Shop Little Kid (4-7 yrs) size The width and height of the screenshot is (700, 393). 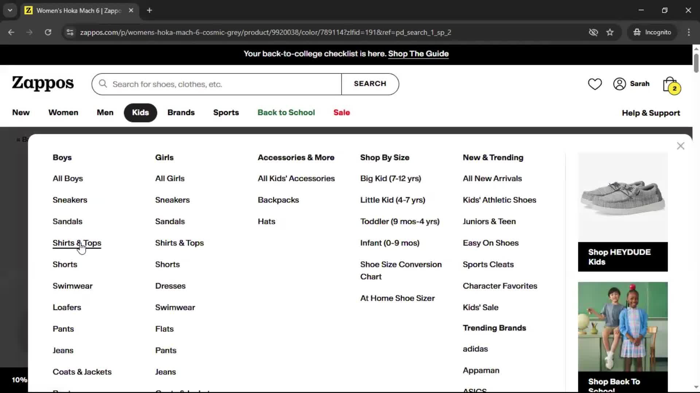[x=393, y=200]
